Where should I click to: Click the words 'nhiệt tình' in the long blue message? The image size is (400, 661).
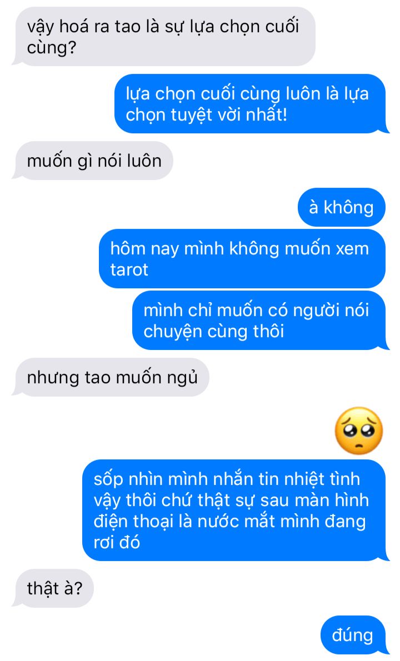322,479
